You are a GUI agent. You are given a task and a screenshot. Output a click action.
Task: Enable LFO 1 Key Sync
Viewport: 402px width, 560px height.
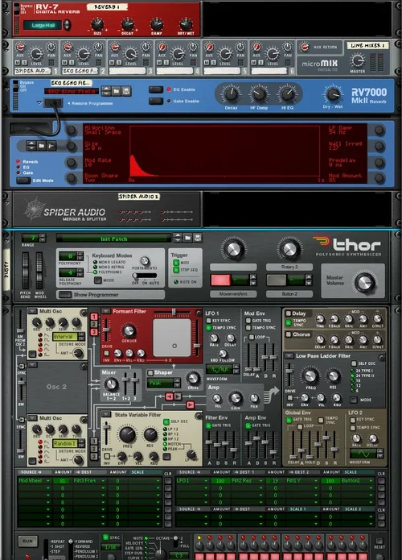click(209, 321)
